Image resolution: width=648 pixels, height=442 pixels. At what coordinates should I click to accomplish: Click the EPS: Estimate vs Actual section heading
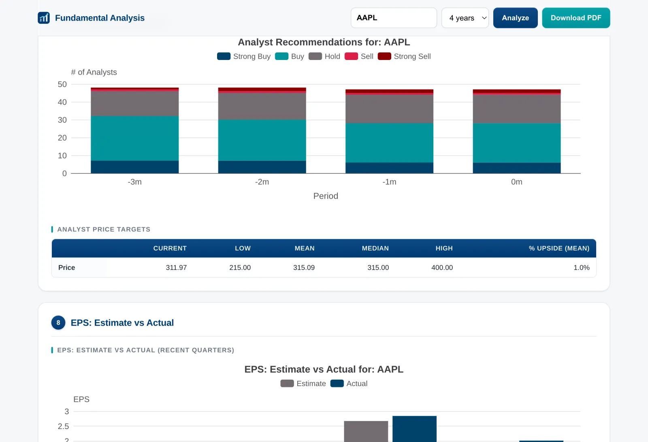click(x=122, y=322)
